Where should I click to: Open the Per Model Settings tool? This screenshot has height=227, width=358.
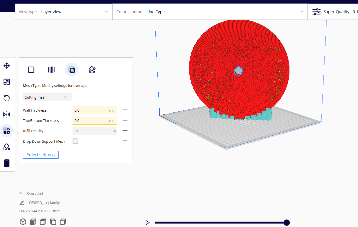[7, 131]
